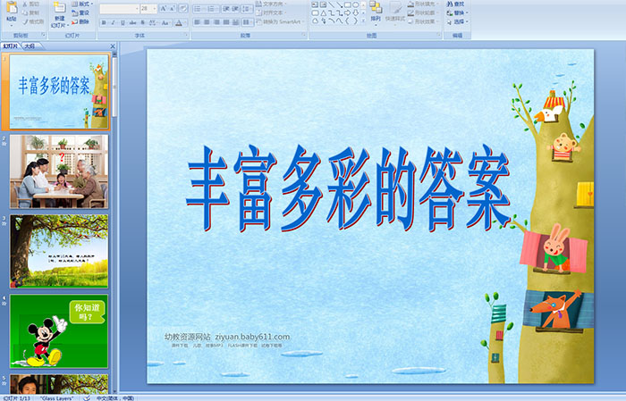Select the Text Box shape in gallery
The image size is (626, 401).
[315, 4]
